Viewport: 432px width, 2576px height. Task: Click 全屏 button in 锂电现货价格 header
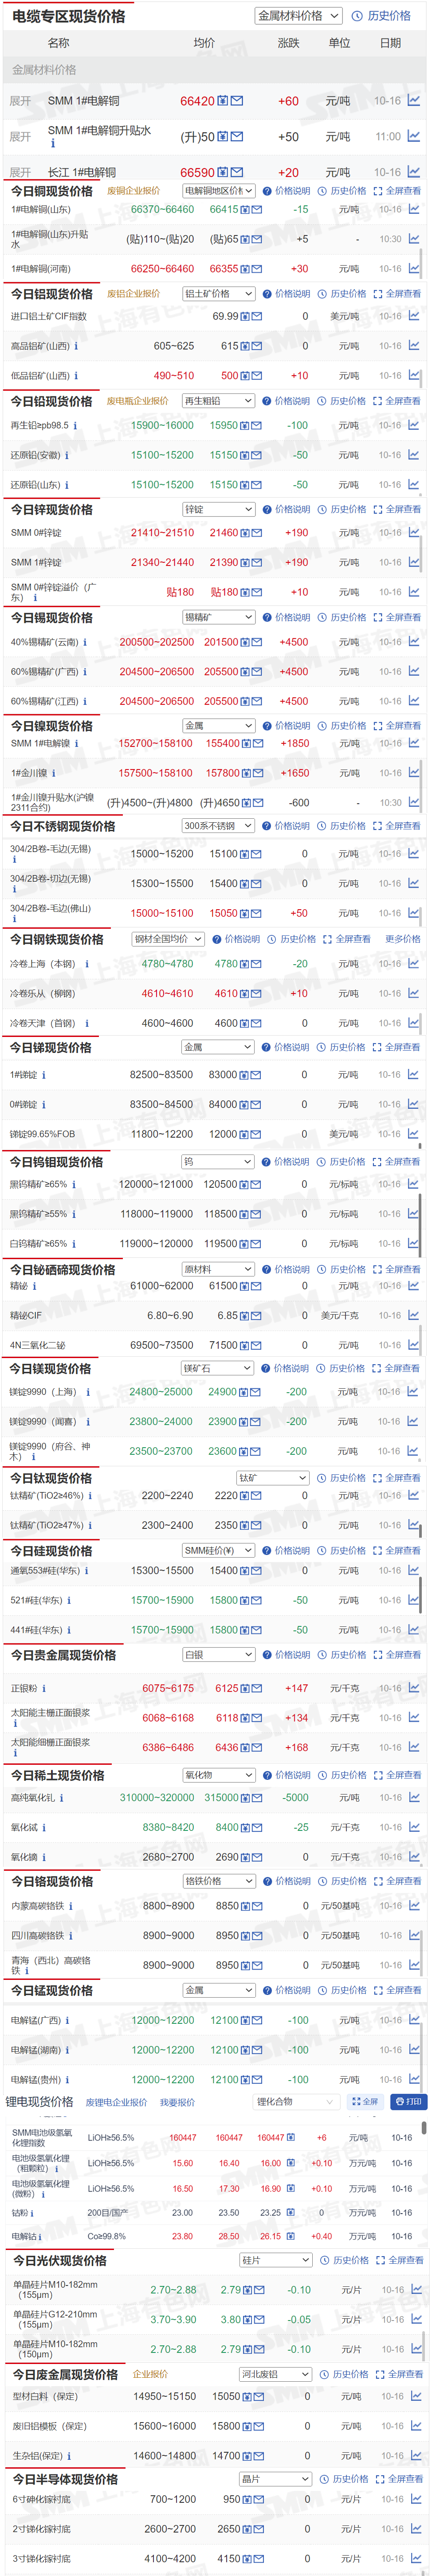click(x=365, y=2101)
